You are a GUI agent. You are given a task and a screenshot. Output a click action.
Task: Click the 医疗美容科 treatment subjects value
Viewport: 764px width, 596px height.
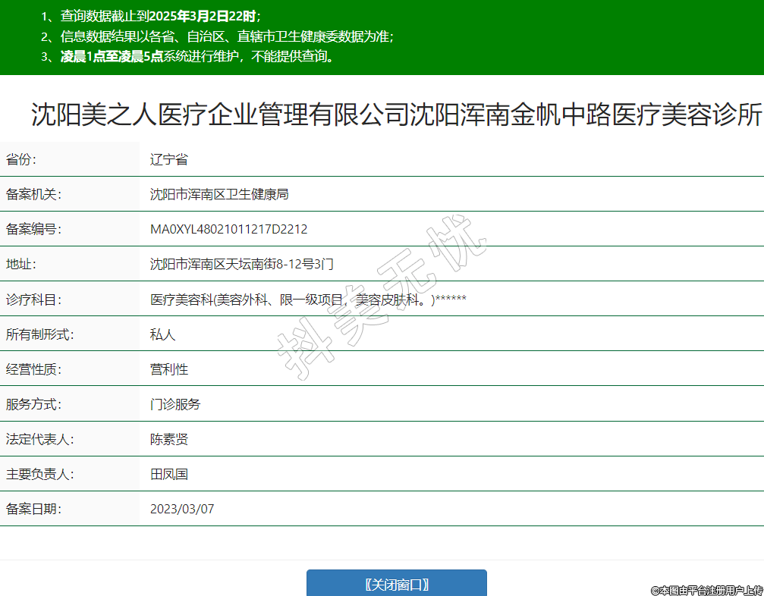[x=307, y=300]
